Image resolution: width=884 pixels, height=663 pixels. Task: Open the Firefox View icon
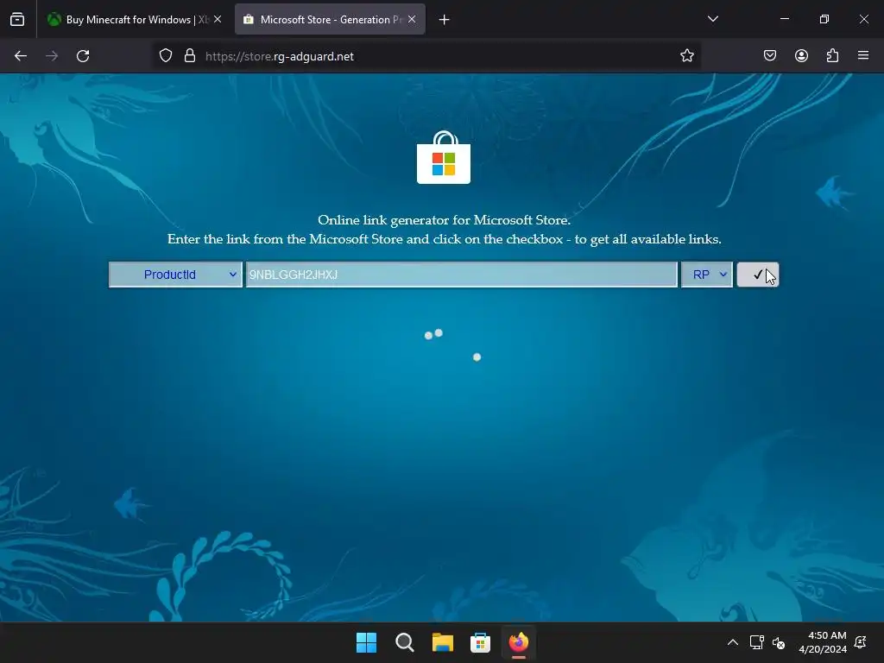[x=17, y=19]
